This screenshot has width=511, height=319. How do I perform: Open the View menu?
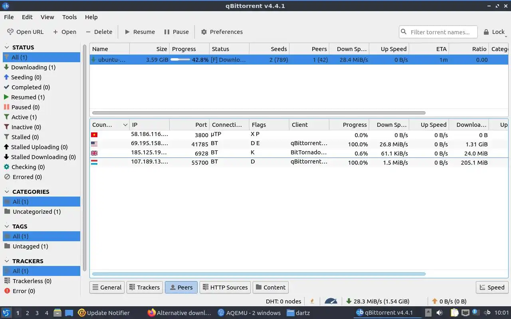tap(47, 17)
